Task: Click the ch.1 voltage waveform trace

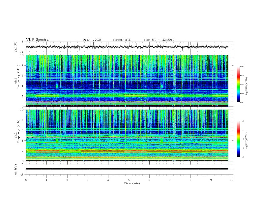Action: pyautogui.click(x=127, y=47)
